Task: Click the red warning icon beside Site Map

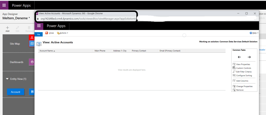Action: click(x=32, y=37)
